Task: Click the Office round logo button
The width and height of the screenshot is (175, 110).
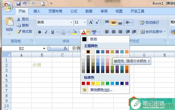Action: (x=8, y=6)
